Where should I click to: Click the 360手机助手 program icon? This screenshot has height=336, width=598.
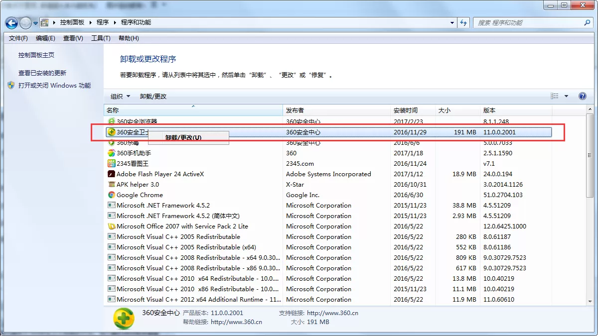(112, 153)
